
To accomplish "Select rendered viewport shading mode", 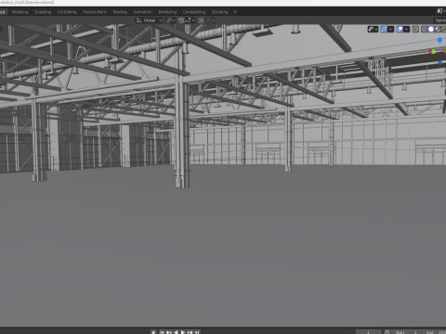I will coord(443,29).
